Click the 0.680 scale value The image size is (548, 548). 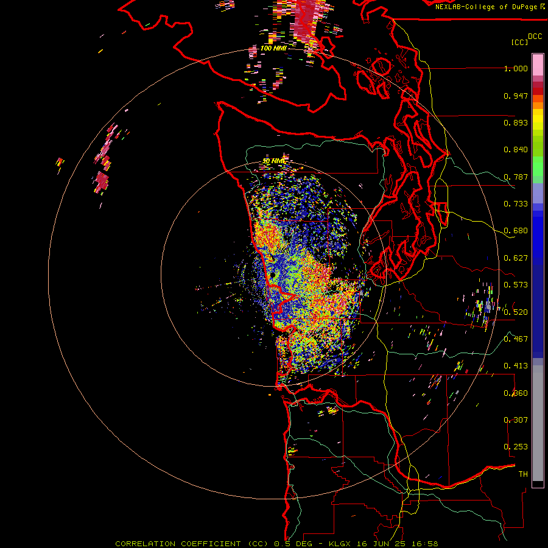point(516,231)
